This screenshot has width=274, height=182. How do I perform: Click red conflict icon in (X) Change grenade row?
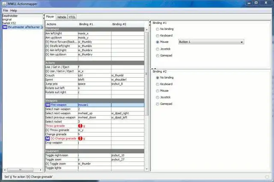point(80,138)
